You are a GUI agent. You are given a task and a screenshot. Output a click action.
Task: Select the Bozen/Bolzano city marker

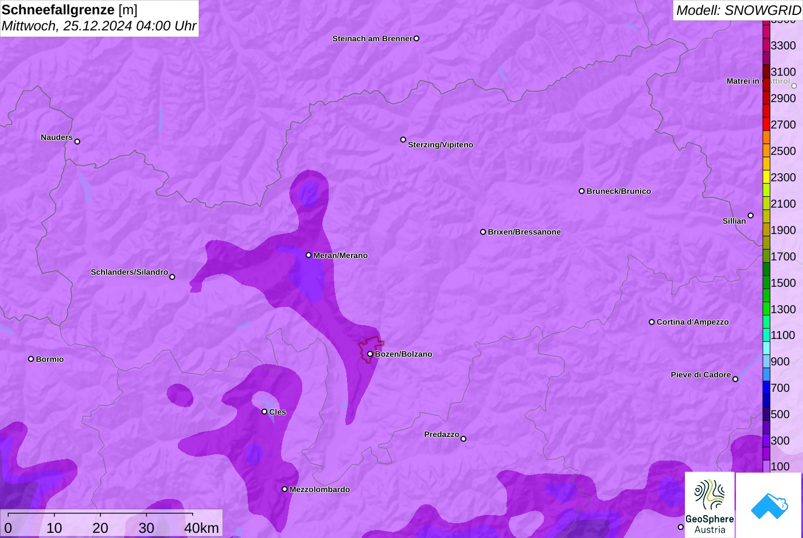point(370,354)
